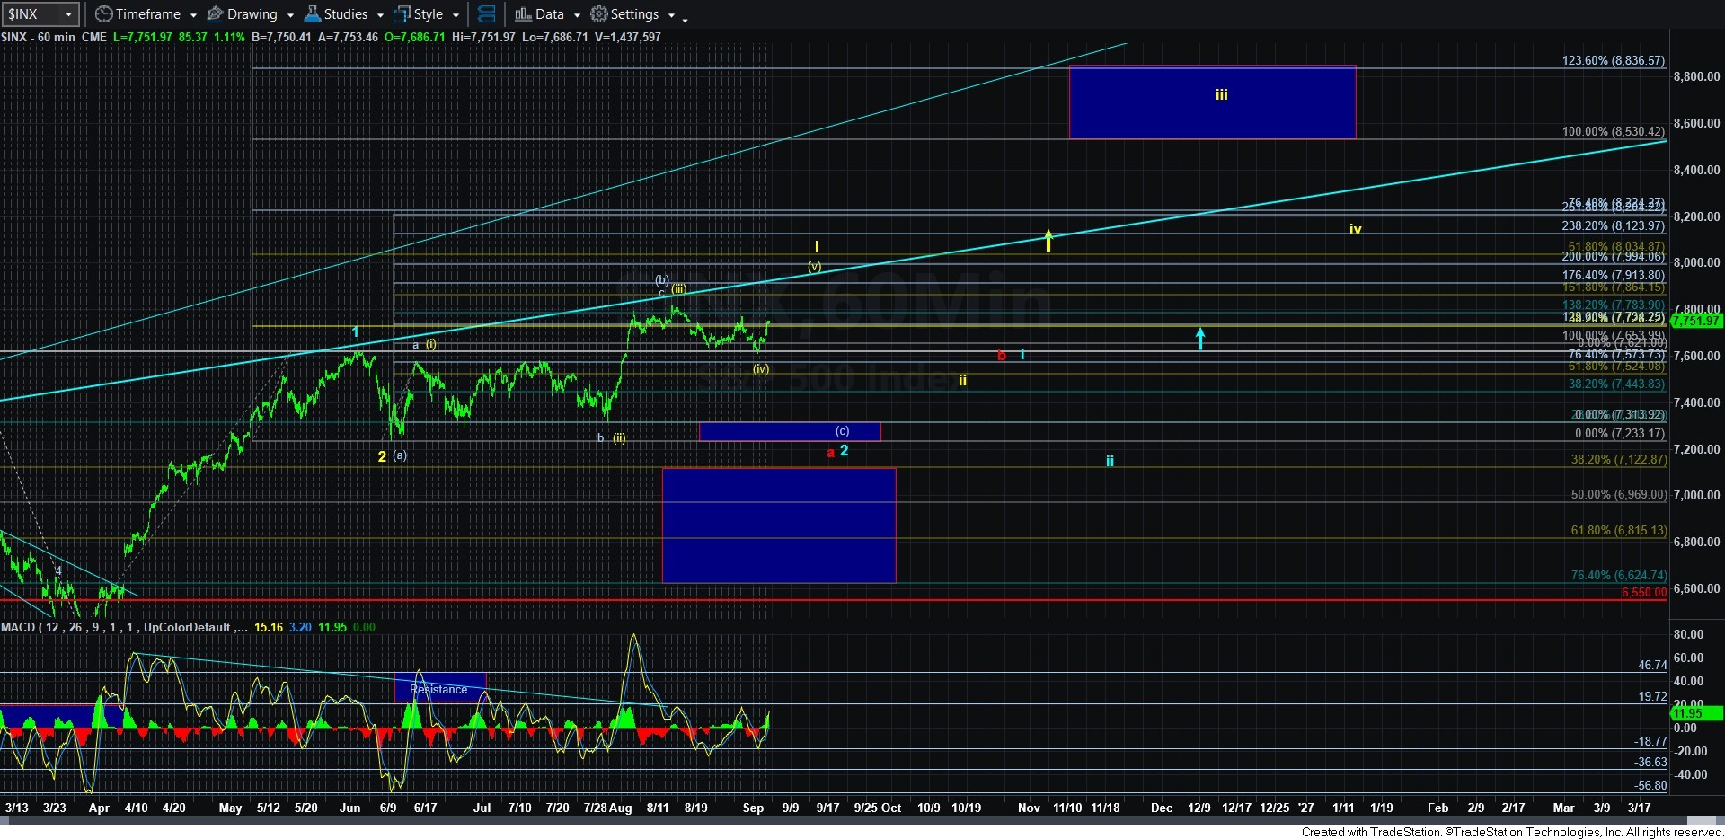This screenshot has width=1725, height=839.
Task: Open the Data menu label
Action: (x=550, y=14)
